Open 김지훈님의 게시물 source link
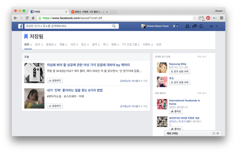 pos(129,106)
